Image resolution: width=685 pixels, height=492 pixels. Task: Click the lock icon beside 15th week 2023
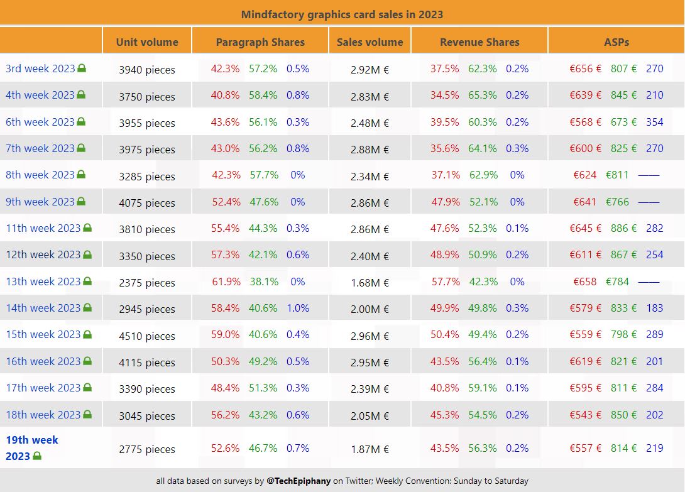[87, 335]
